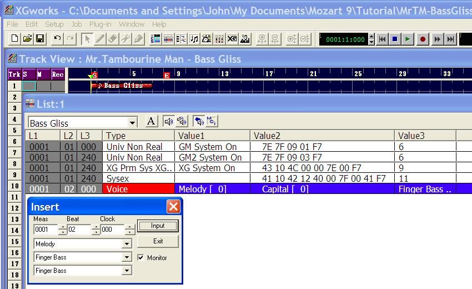Image resolution: width=472 pixels, height=289 pixels.
Task: Toggle the Monitor checkbox in Insert dialog
Action: 140,257
